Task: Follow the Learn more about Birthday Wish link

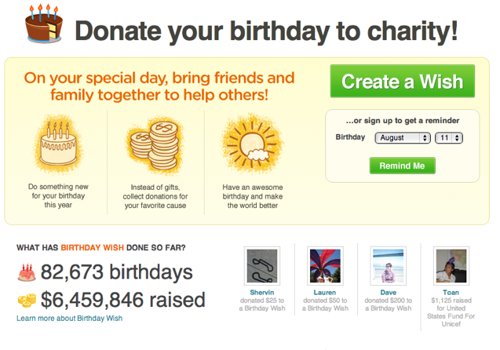Action: [x=69, y=319]
